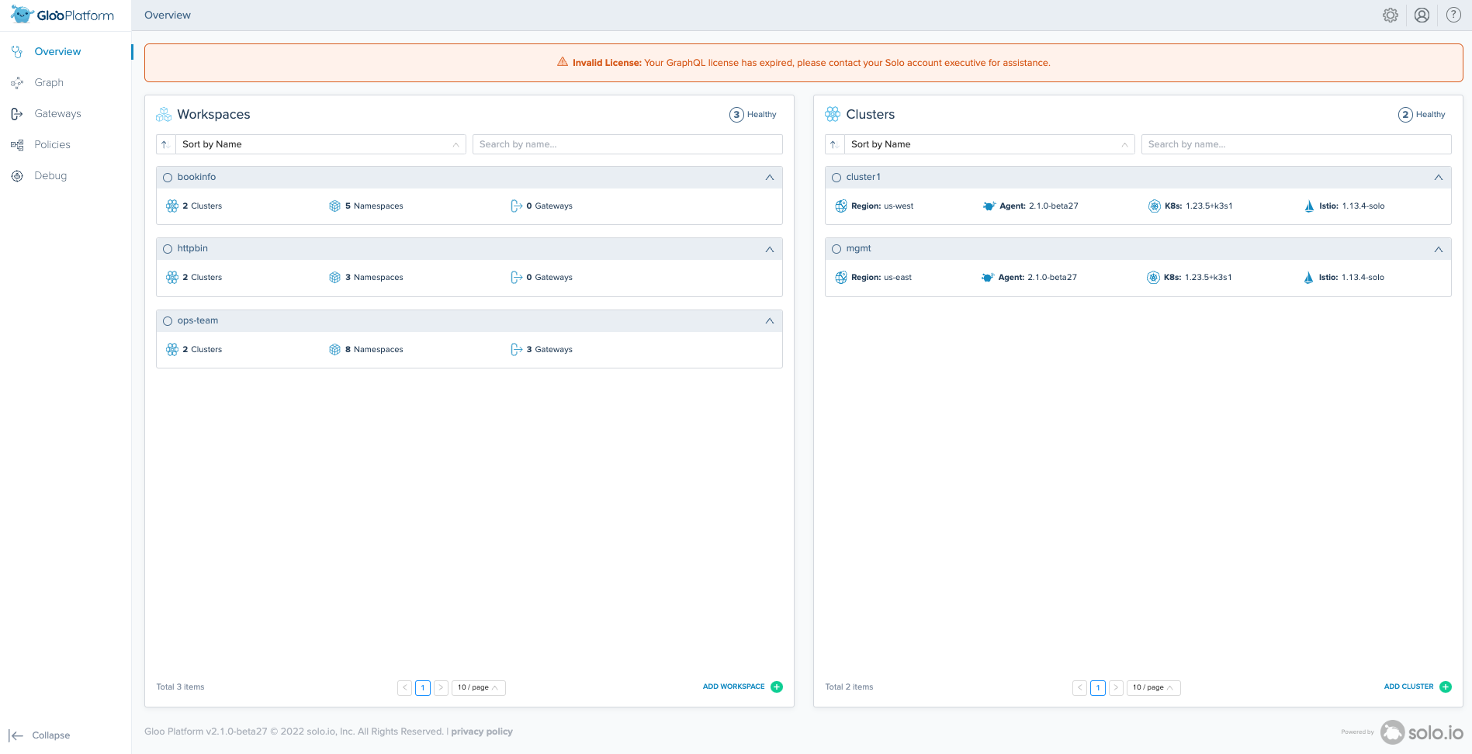The width and height of the screenshot is (1472, 754).
Task: Click the K8s icon for mgmt cluster
Action: tap(1153, 277)
